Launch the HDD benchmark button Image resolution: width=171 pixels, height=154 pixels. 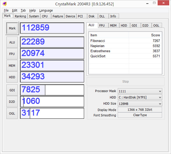click(x=12, y=77)
